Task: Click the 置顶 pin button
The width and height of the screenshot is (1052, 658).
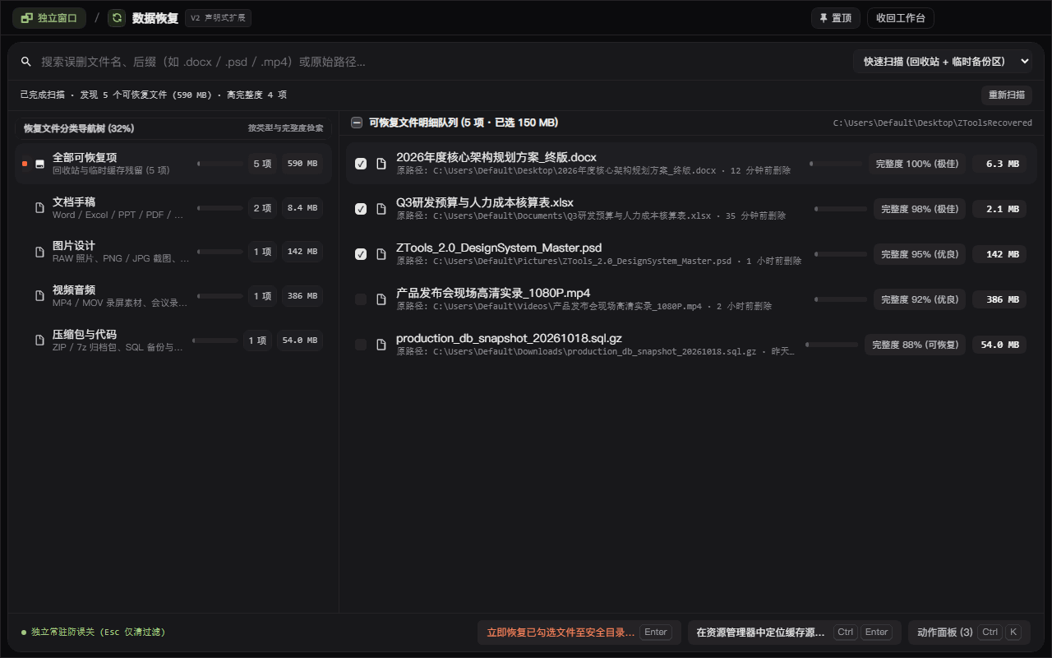Action: tap(836, 18)
